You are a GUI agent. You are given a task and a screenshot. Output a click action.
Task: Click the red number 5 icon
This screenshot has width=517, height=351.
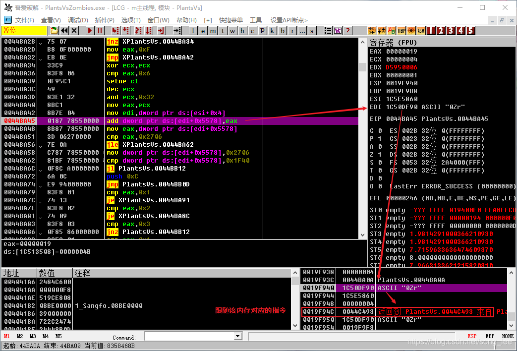(x=471, y=31)
